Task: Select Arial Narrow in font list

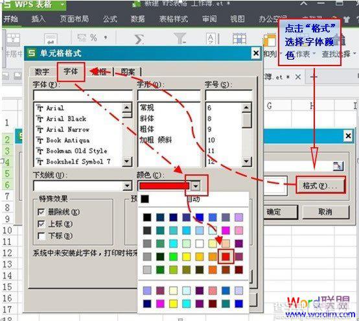Action: 68,129
